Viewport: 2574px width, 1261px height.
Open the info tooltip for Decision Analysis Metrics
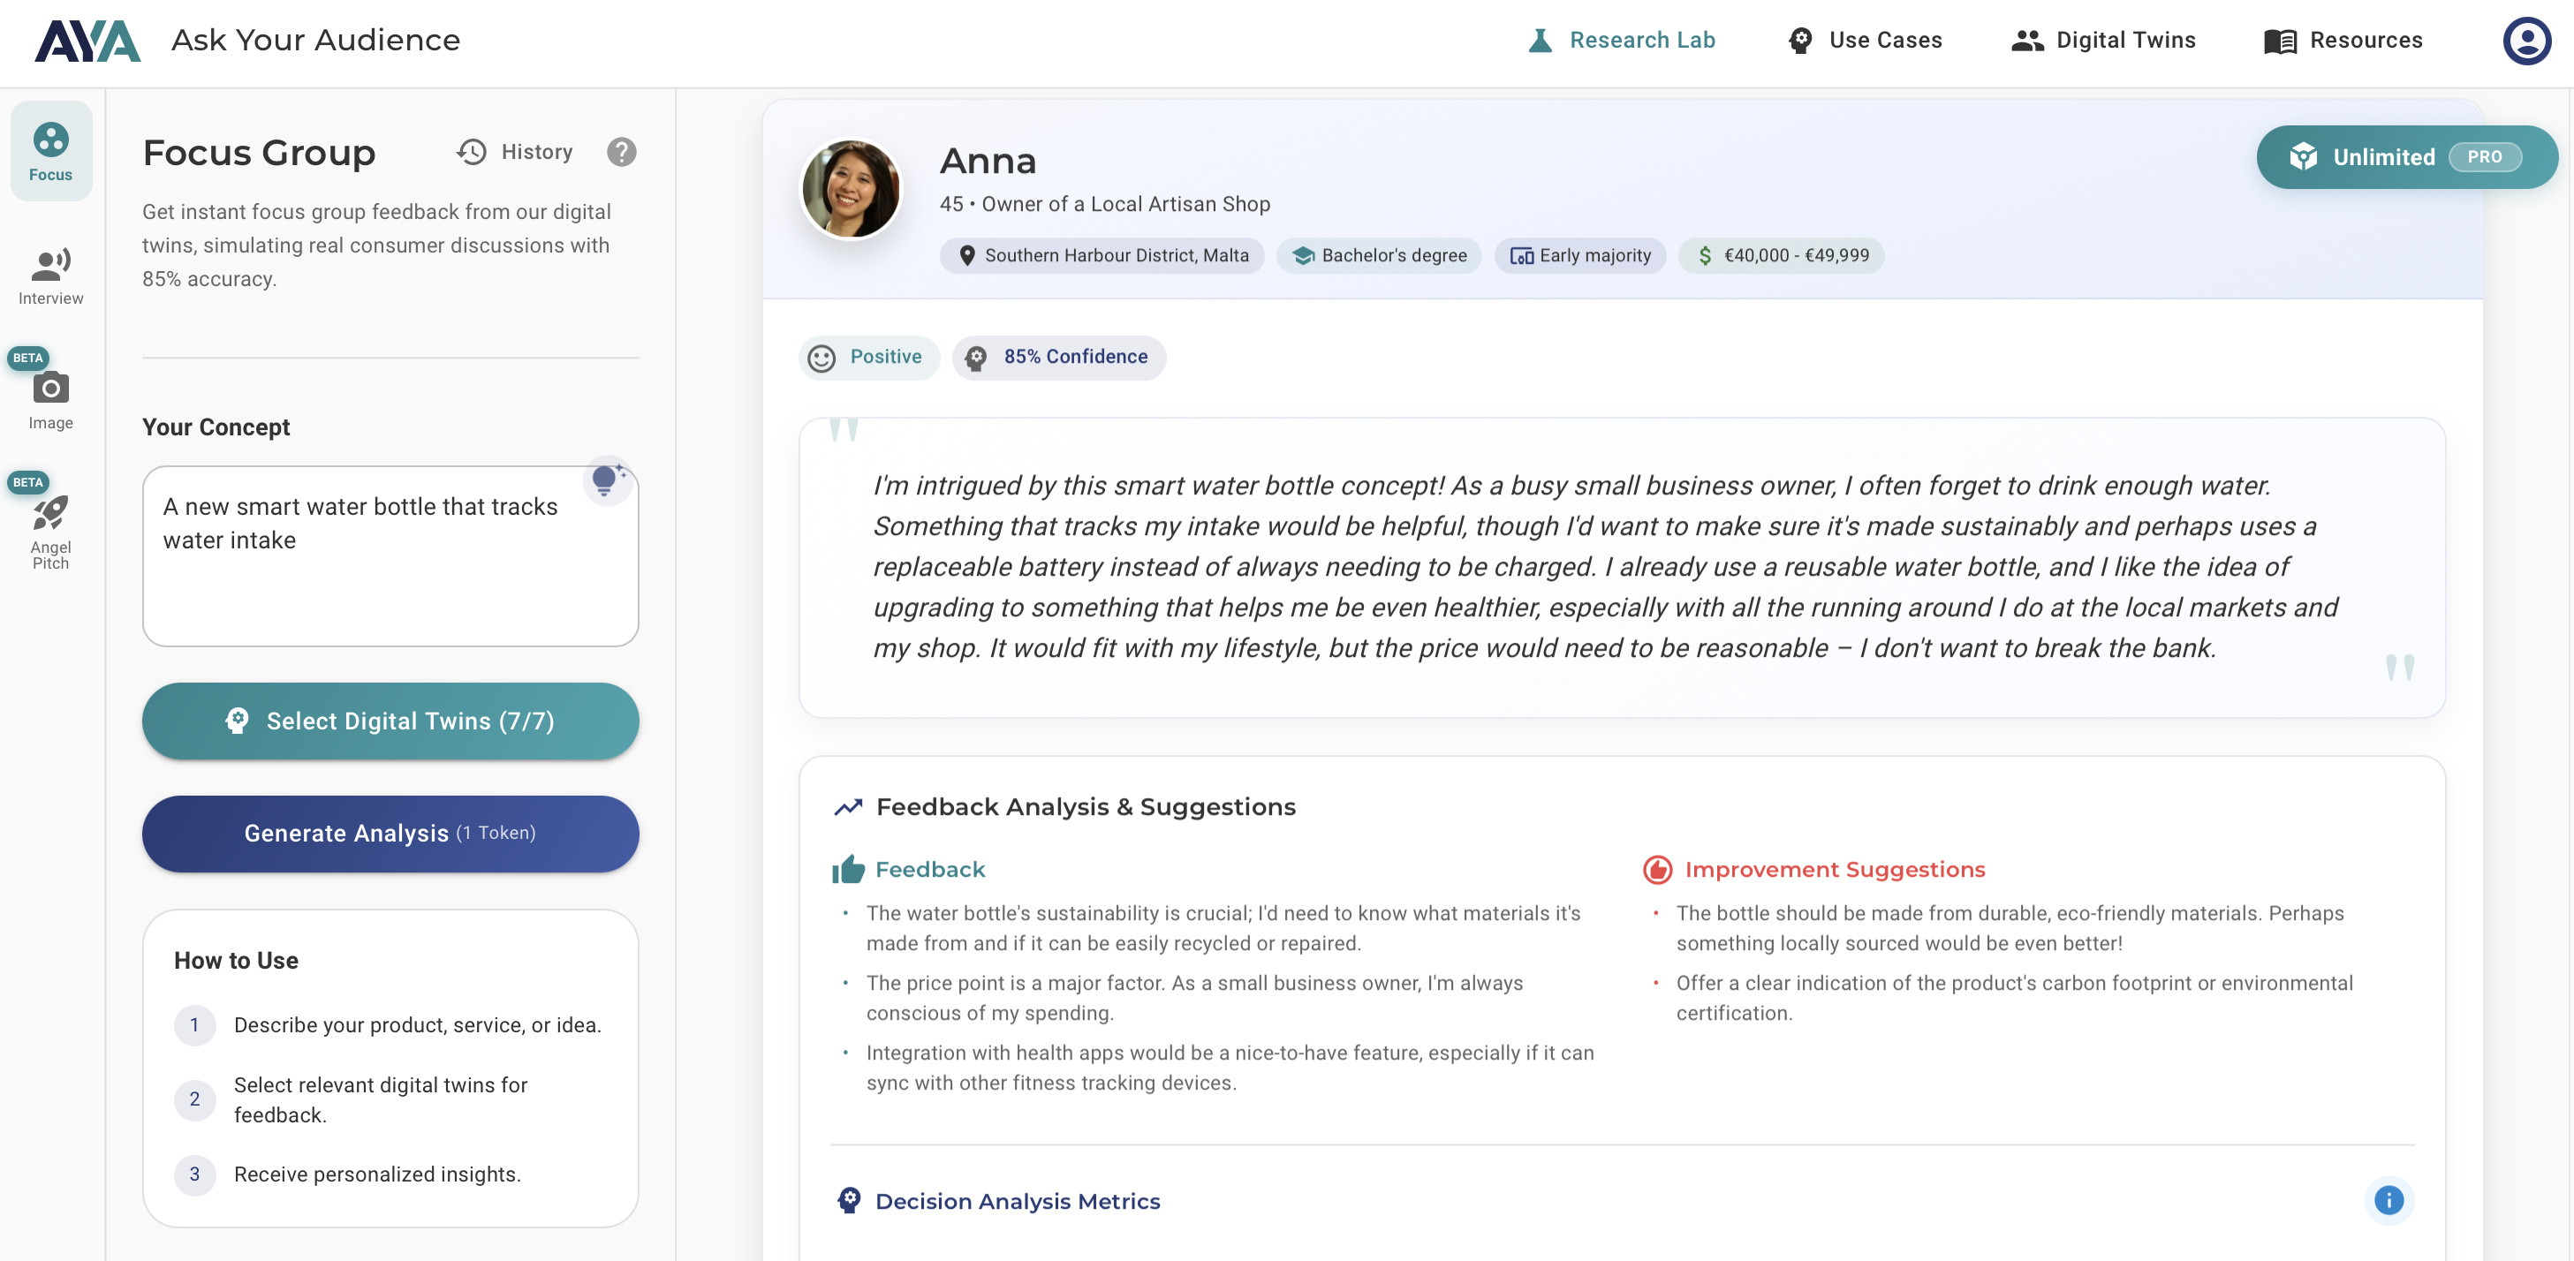click(x=2389, y=1202)
